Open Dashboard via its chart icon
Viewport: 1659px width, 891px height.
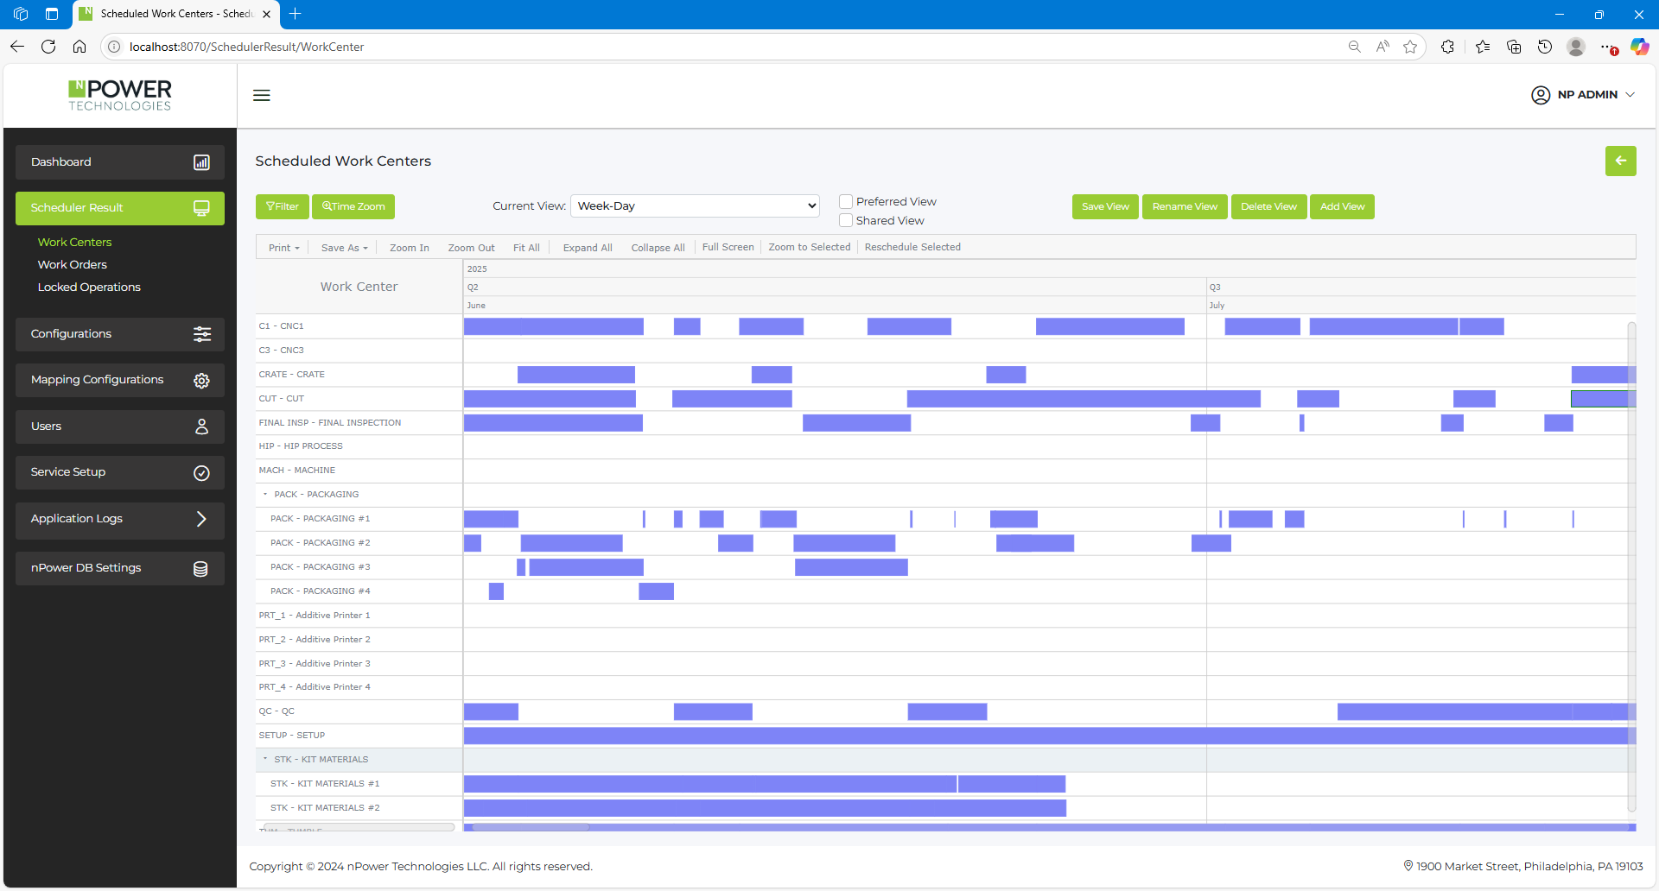pyautogui.click(x=201, y=162)
